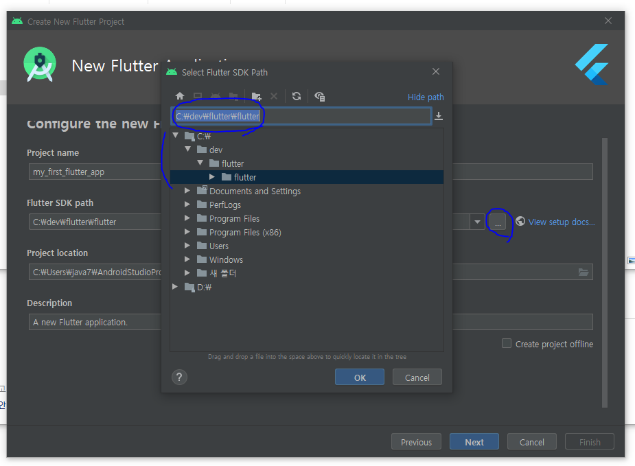Click the Description input field
The image size is (635, 466).
click(310, 322)
